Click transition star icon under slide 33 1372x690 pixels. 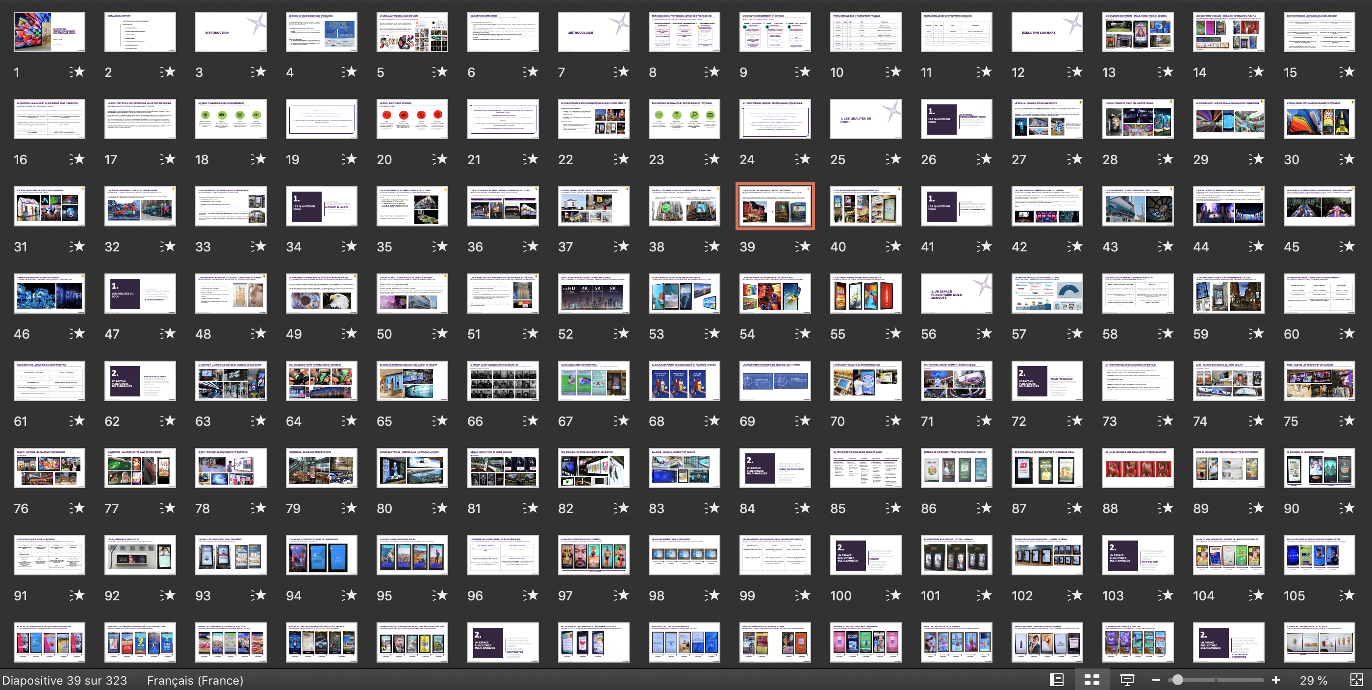click(258, 246)
